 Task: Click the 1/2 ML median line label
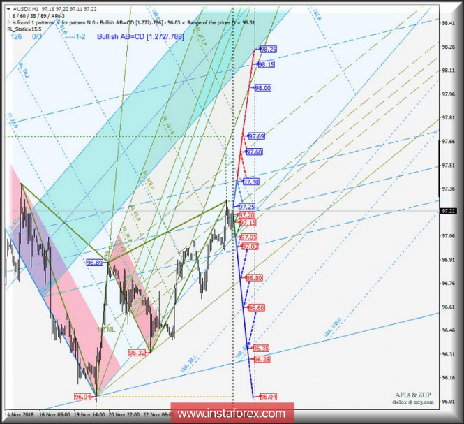pos(105,330)
